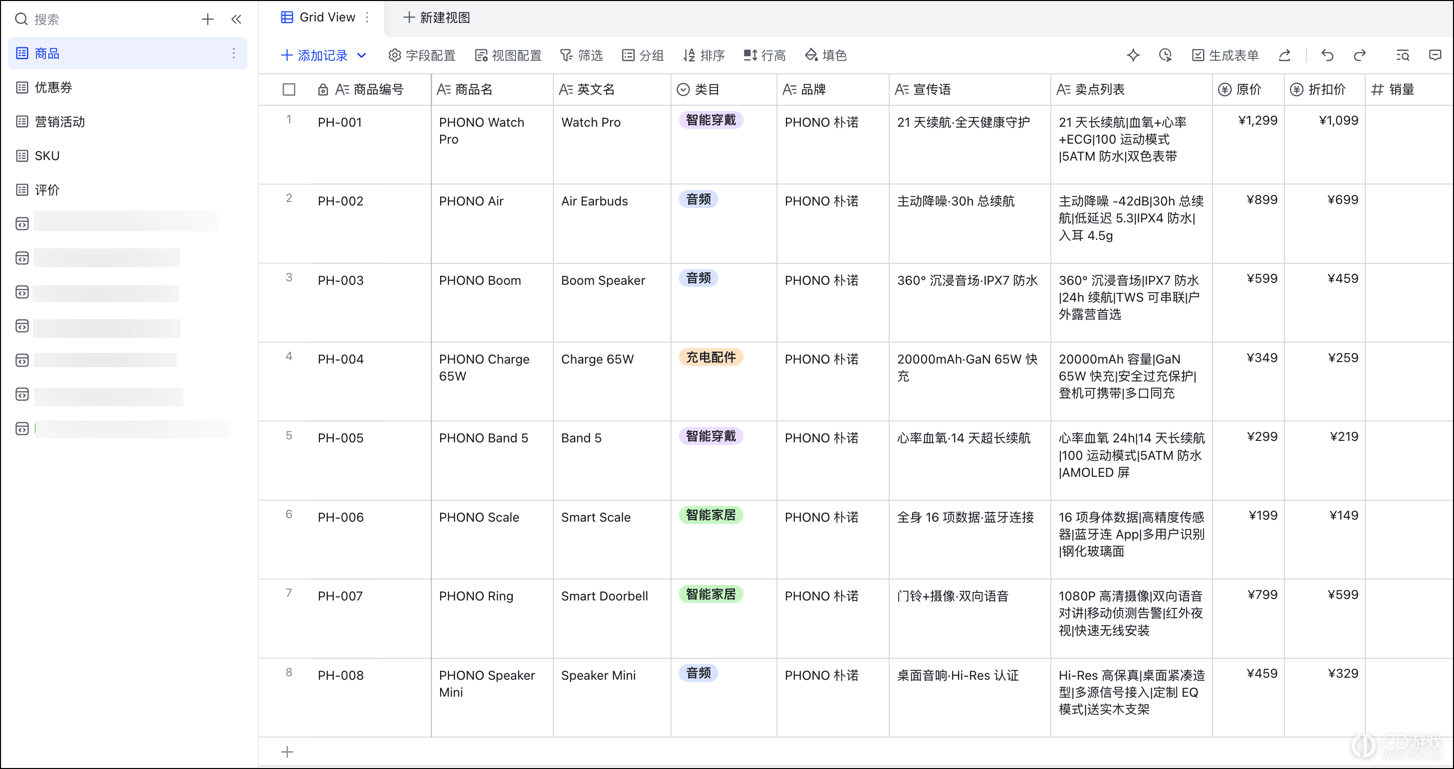Open the history clock icon
This screenshot has width=1454, height=769.
[x=1165, y=55]
